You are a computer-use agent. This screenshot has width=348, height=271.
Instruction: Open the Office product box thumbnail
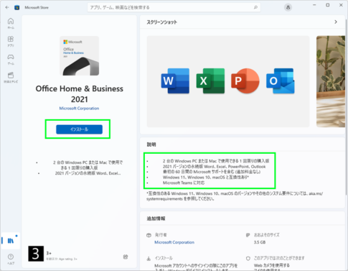(x=79, y=56)
